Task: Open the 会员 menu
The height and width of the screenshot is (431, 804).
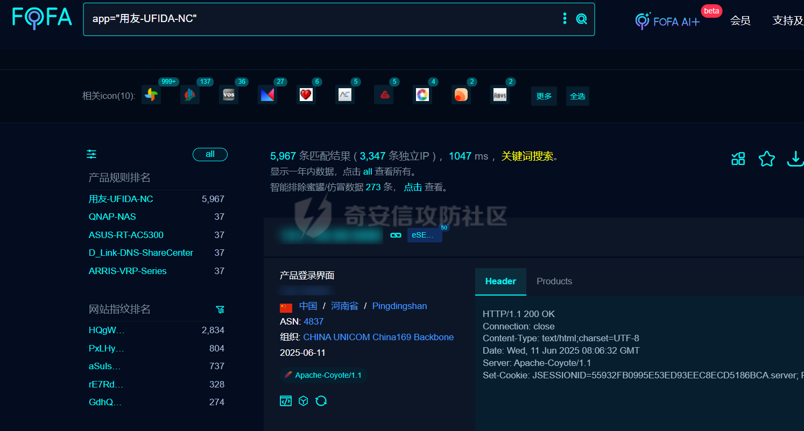Action: pos(740,21)
